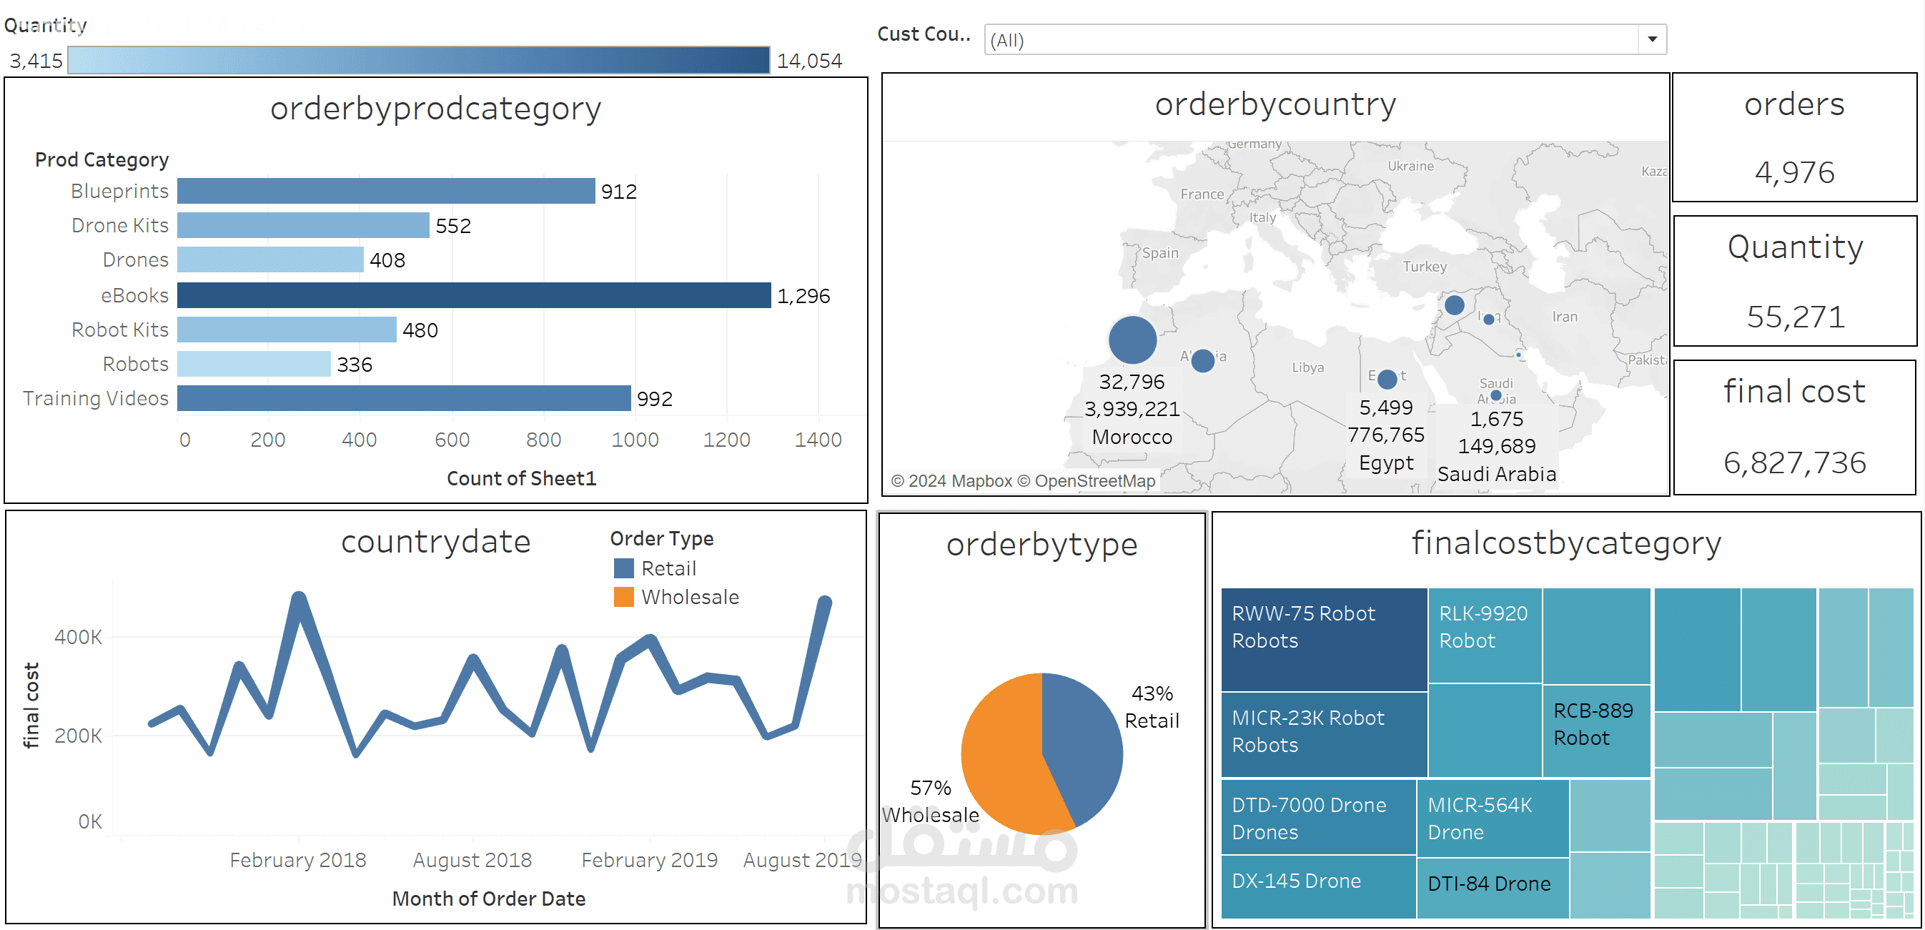Select the Drone Kits bar showing 552

click(x=303, y=225)
